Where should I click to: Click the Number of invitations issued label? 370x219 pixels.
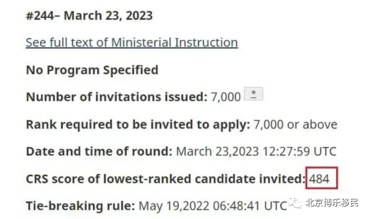(117, 97)
